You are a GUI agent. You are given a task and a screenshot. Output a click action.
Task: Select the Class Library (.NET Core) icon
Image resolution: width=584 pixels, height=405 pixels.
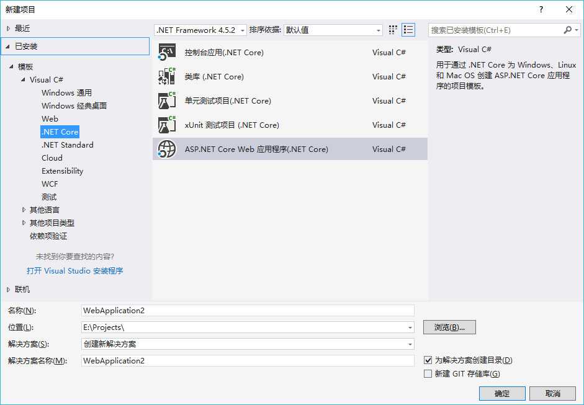pyautogui.click(x=166, y=76)
